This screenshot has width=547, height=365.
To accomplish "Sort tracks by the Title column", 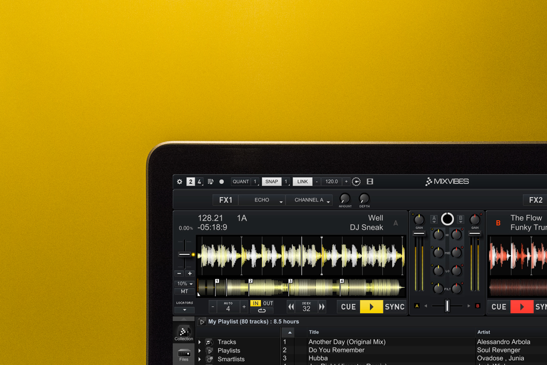I will tap(314, 332).
